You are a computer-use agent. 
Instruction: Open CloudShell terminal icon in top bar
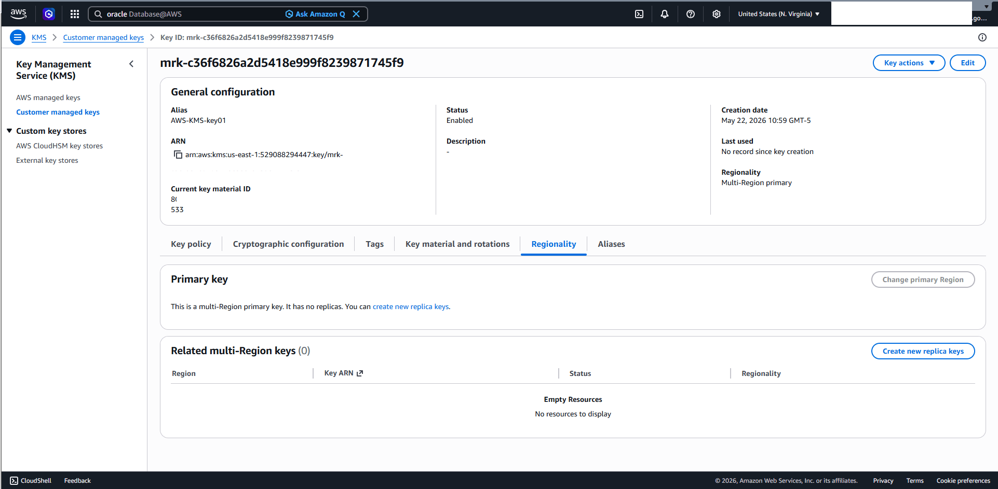[639, 14]
